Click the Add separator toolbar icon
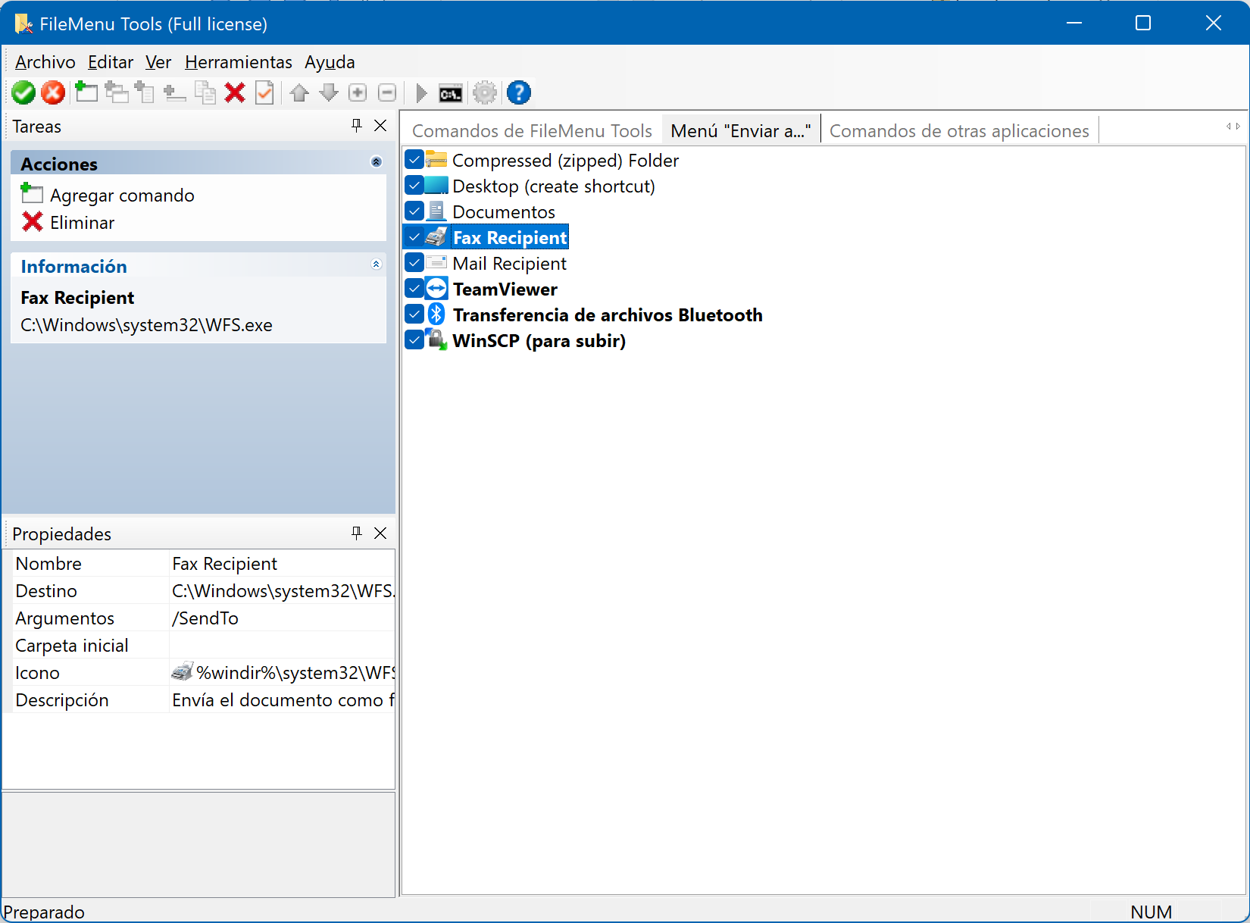This screenshot has height=923, width=1250. click(x=175, y=93)
